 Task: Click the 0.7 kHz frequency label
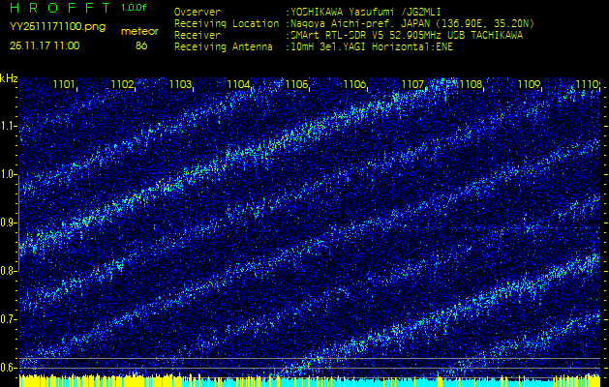coord(9,319)
